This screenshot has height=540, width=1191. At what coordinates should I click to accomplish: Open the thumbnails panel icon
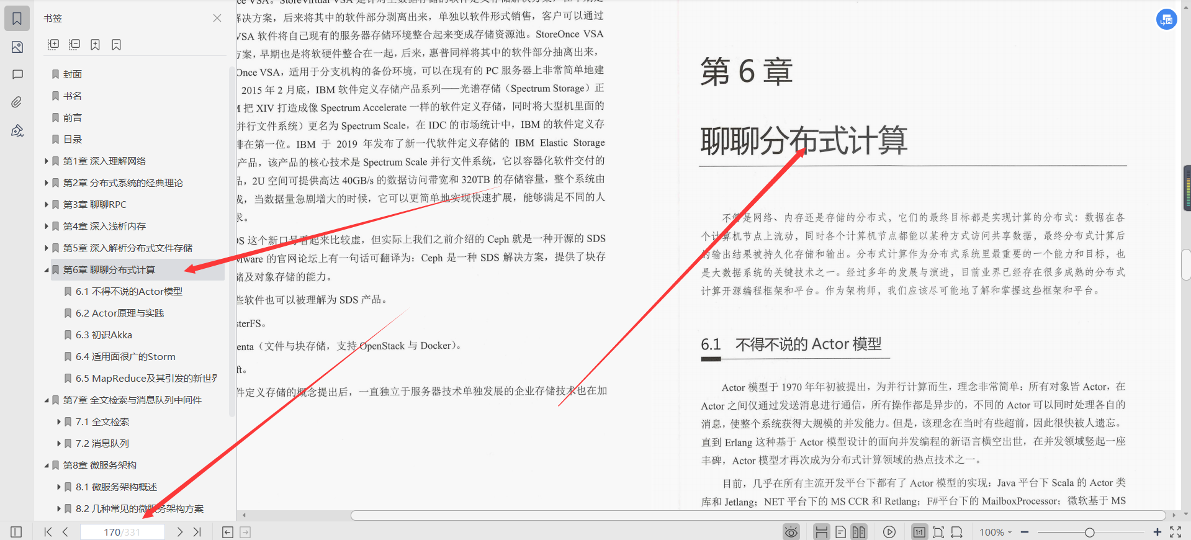17,47
